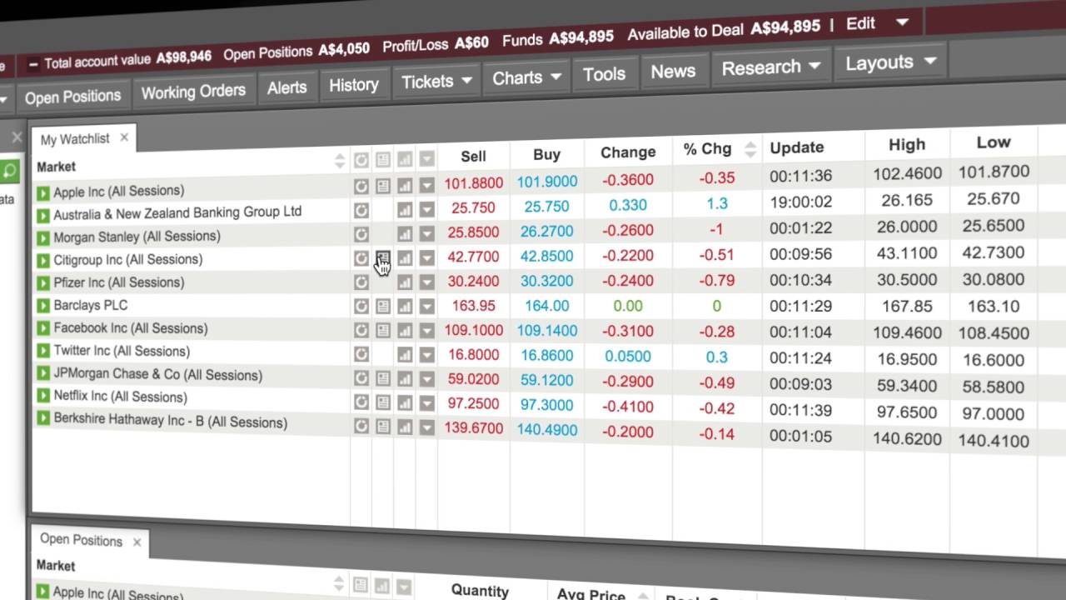
Task: Click the Sell column header
Action: pos(473,156)
